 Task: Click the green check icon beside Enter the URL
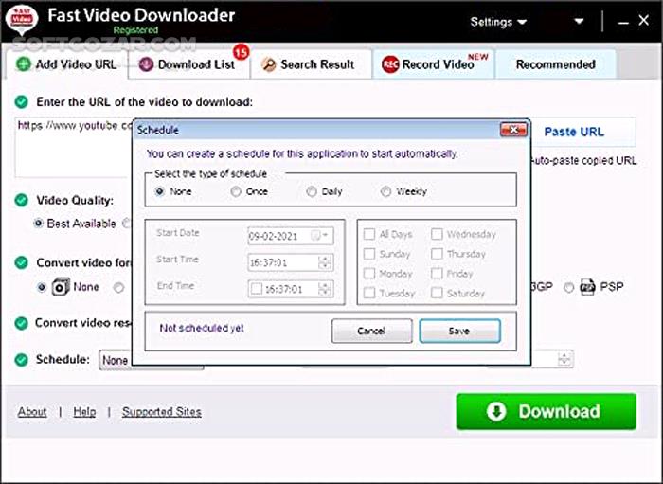(x=22, y=102)
